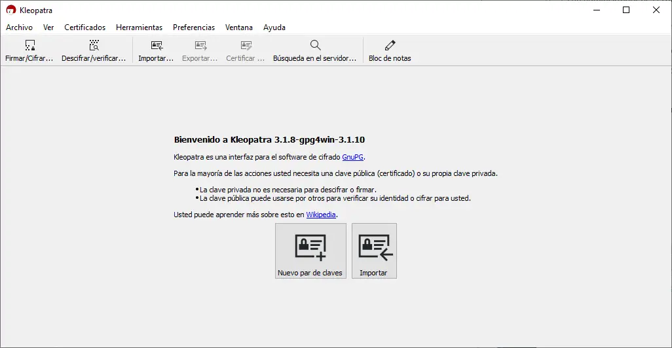
Task: Open the Archivo menu
Action: pyautogui.click(x=19, y=27)
